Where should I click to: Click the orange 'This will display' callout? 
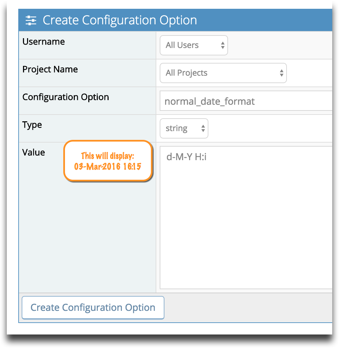pos(108,161)
